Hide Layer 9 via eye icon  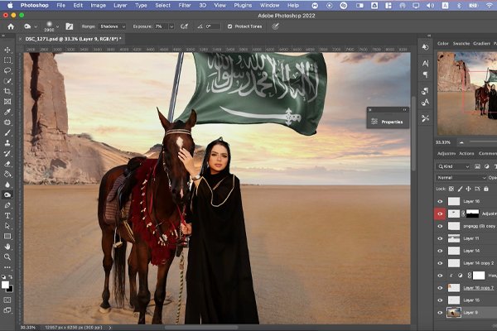coord(440,313)
